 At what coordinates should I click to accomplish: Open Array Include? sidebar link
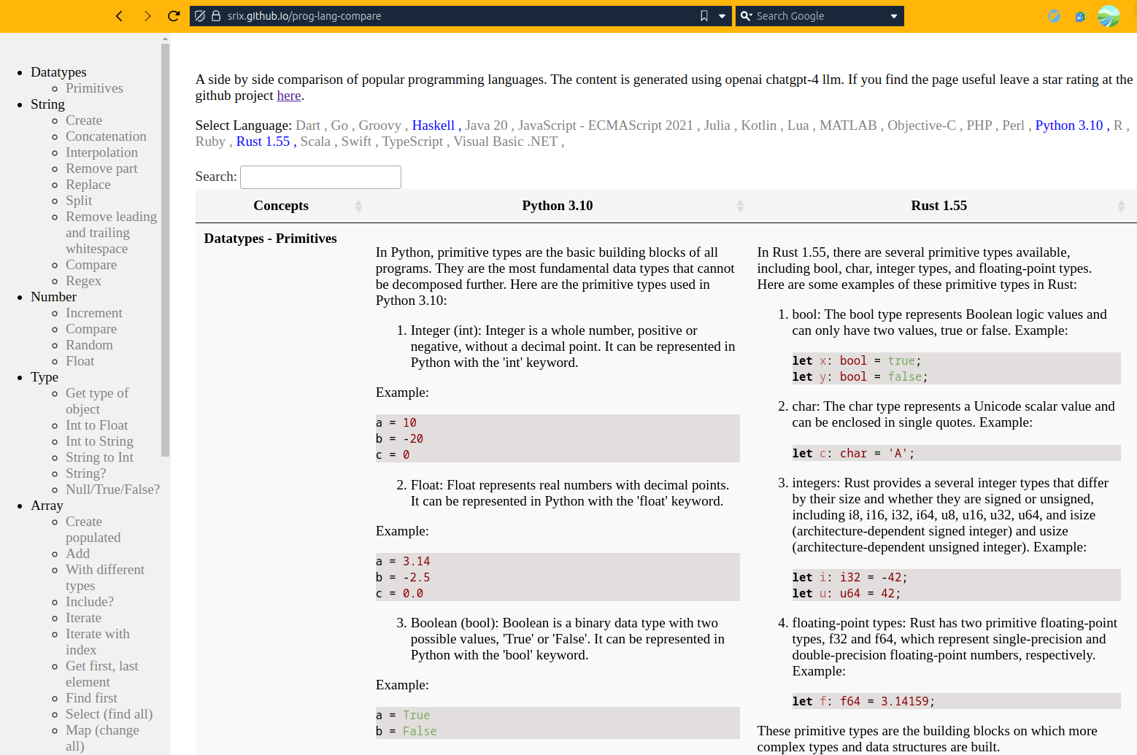point(90,602)
